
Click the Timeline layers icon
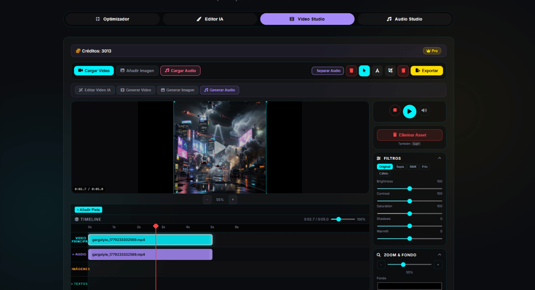click(77, 219)
